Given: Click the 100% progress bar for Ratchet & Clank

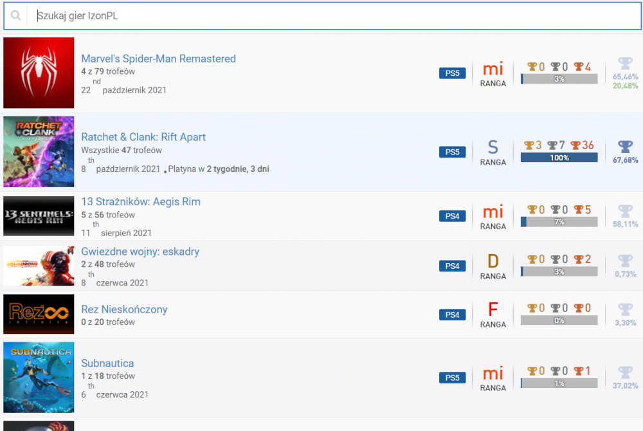Looking at the screenshot, I should [x=559, y=158].
